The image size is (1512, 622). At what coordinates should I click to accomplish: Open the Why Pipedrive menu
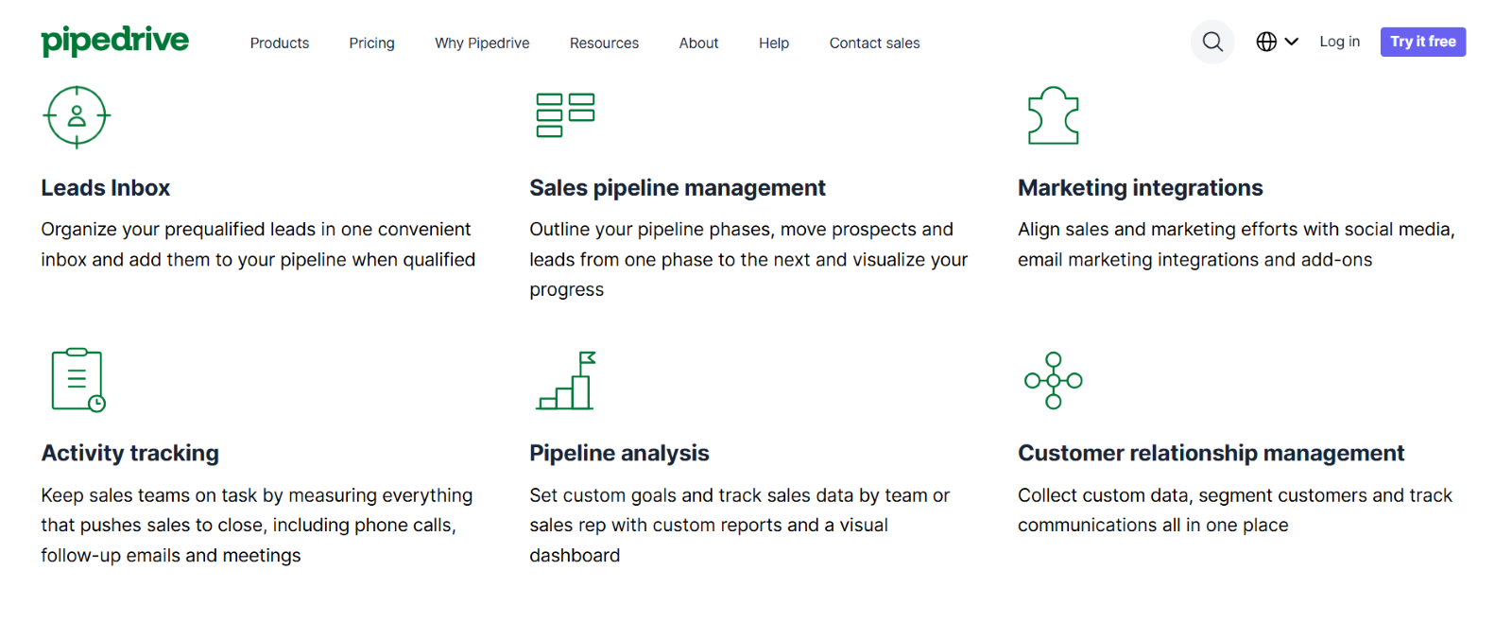click(482, 43)
